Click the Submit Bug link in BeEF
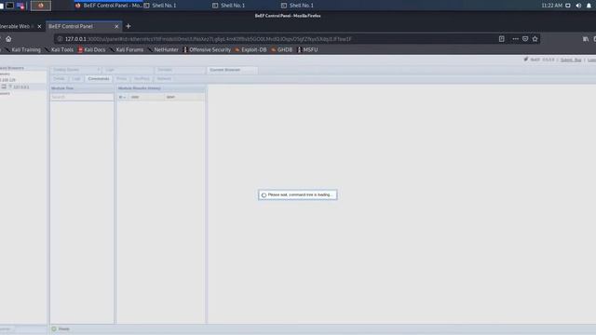The image size is (596, 335). (x=571, y=60)
